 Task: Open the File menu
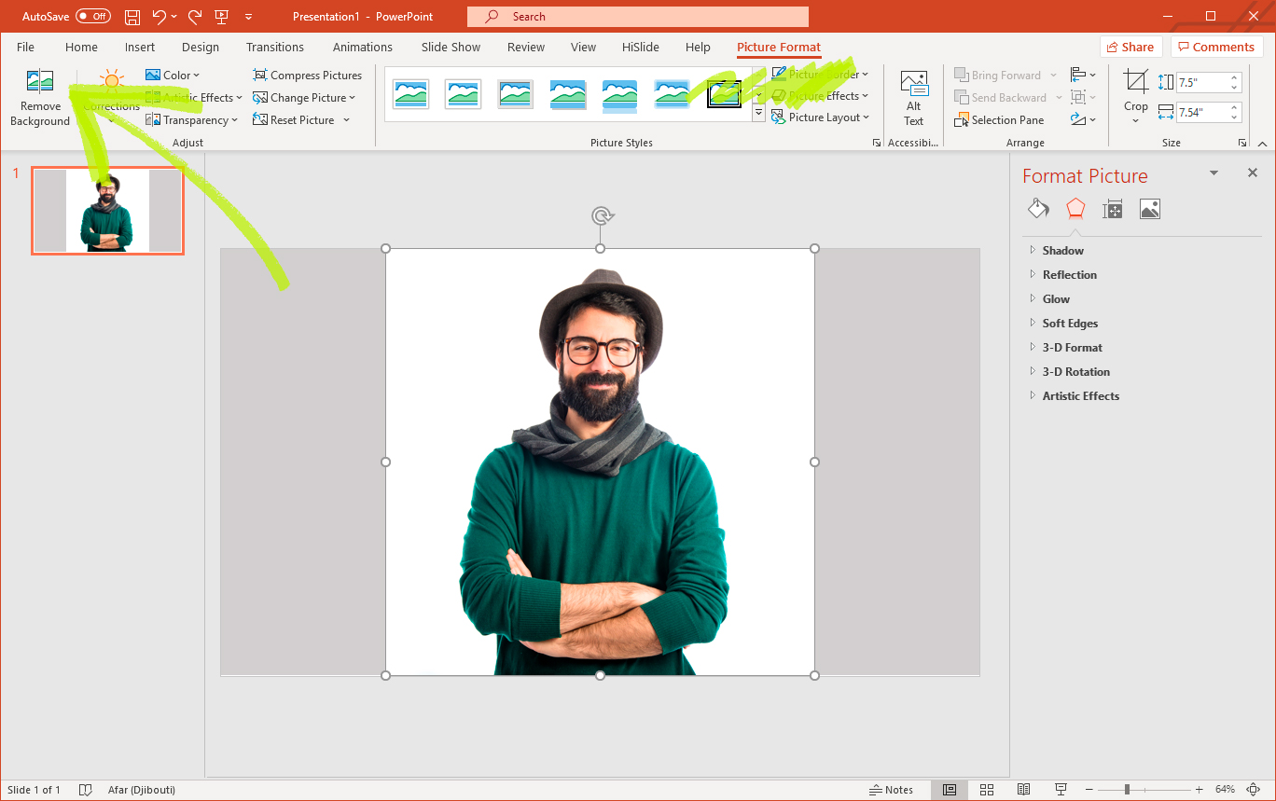(x=25, y=48)
